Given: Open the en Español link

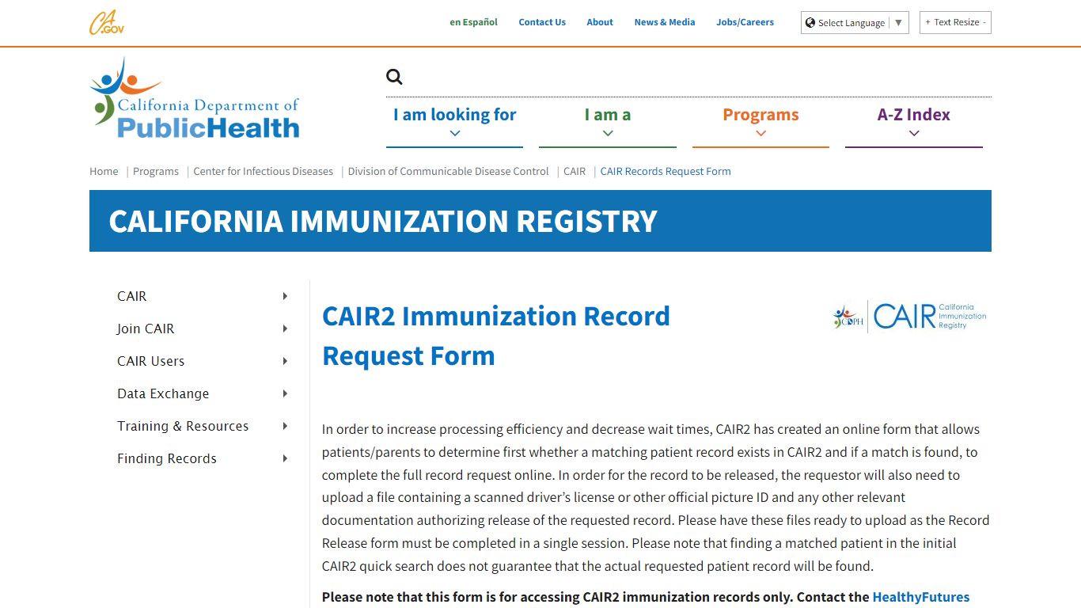Looking at the screenshot, I should [473, 22].
